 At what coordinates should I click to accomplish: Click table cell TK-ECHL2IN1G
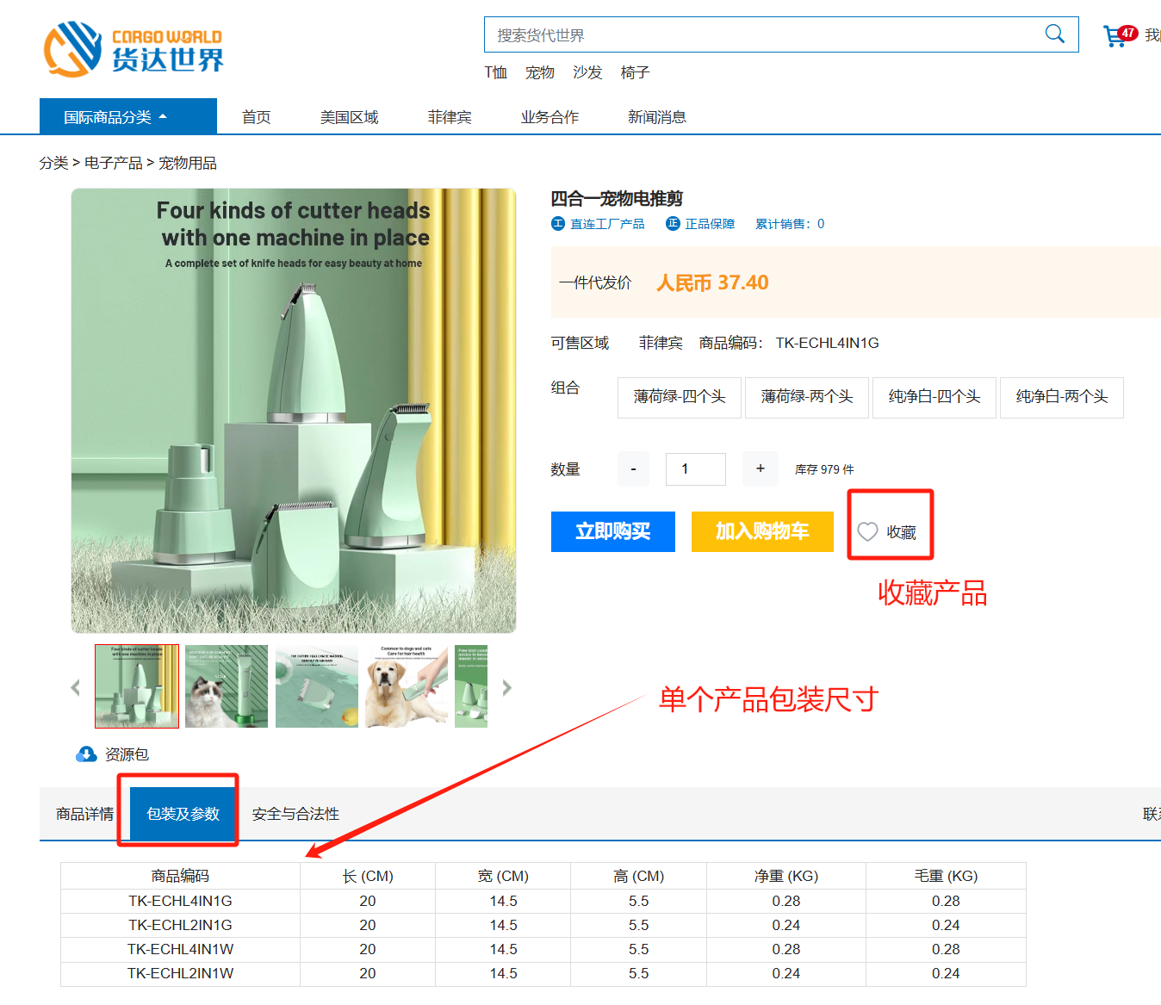(180, 925)
